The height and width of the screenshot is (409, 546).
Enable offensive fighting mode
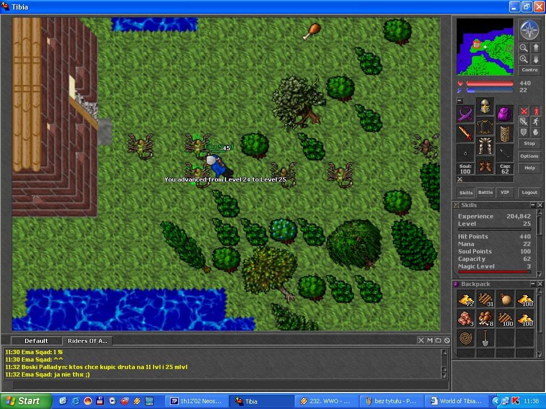pyautogui.click(x=524, y=111)
